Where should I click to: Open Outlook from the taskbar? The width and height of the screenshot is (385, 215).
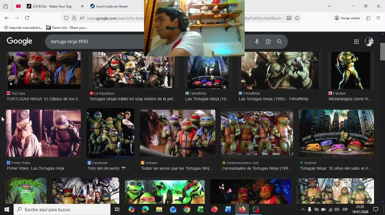click(x=173, y=209)
